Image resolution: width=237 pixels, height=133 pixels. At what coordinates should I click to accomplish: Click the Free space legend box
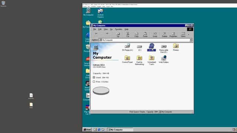point(94,82)
